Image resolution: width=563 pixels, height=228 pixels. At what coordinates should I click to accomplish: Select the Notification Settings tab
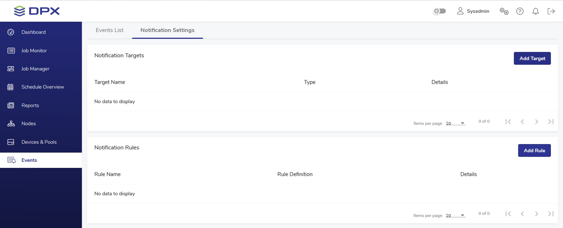click(167, 30)
